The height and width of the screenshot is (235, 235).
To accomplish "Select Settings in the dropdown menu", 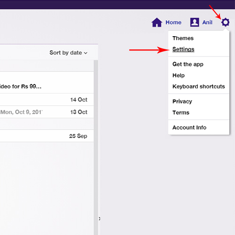I will [183, 49].
